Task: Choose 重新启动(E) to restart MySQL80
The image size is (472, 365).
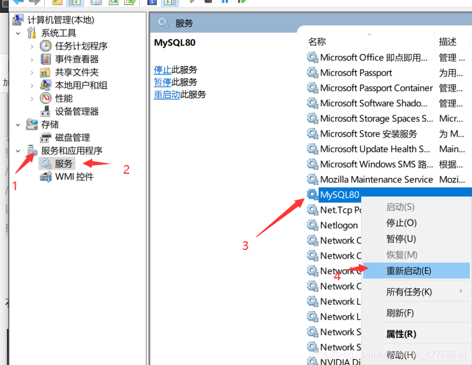Action: click(x=416, y=271)
